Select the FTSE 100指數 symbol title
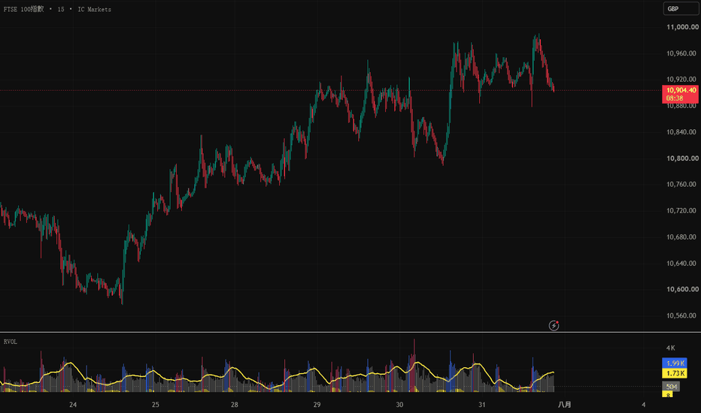Screen dimensions: 701x413 click(x=24, y=9)
